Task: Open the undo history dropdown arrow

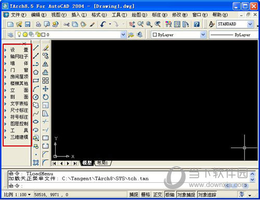Action: (x=110, y=24)
